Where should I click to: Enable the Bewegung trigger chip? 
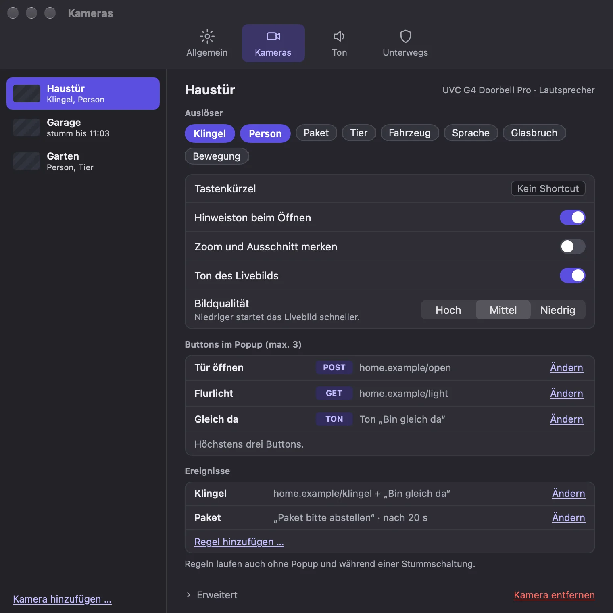click(217, 156)
